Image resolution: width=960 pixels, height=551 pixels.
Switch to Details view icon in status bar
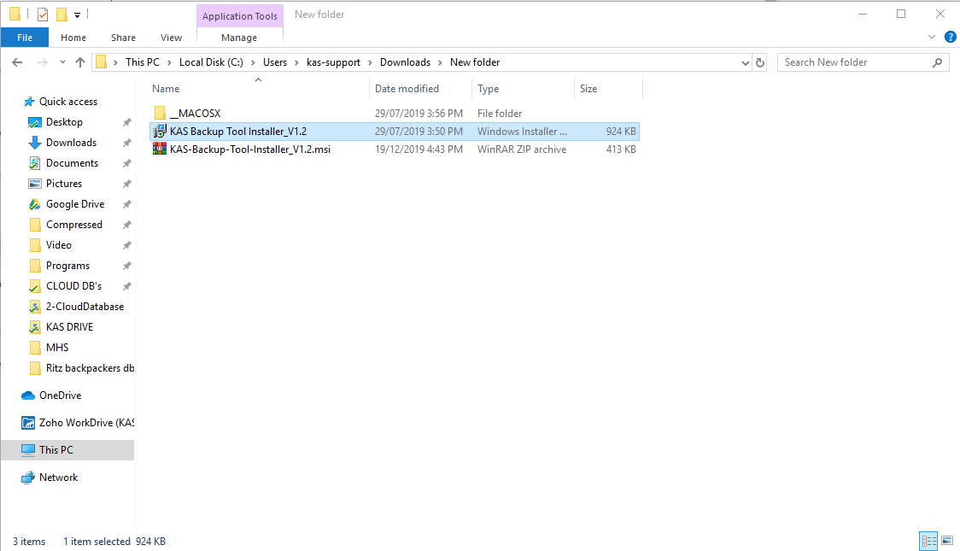click(928, 542)
